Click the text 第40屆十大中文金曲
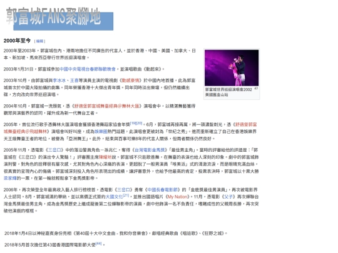Screen dimensions: 338x253 [x=96, y=233]
